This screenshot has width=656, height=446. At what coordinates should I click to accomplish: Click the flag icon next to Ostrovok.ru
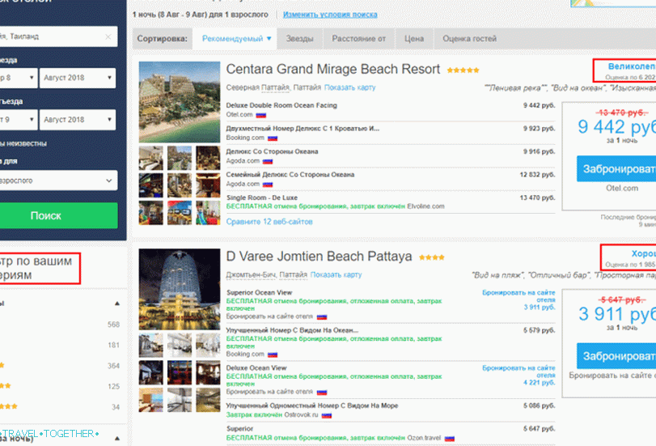[x=327, y=415]
